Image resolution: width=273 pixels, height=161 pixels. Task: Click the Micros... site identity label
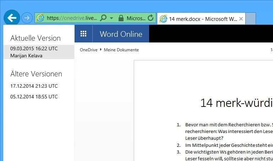point(136,18)
